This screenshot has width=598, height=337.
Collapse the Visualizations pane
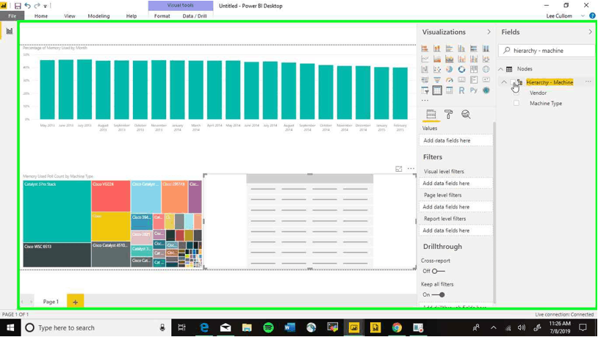(x=489, y=32)
